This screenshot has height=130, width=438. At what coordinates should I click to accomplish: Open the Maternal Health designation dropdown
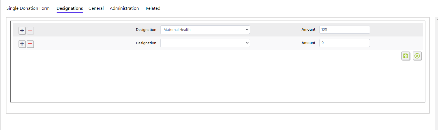click(x=205, y=30)
